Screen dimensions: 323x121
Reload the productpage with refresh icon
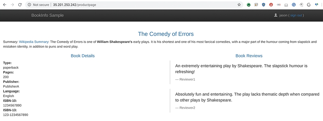[20, 5]
